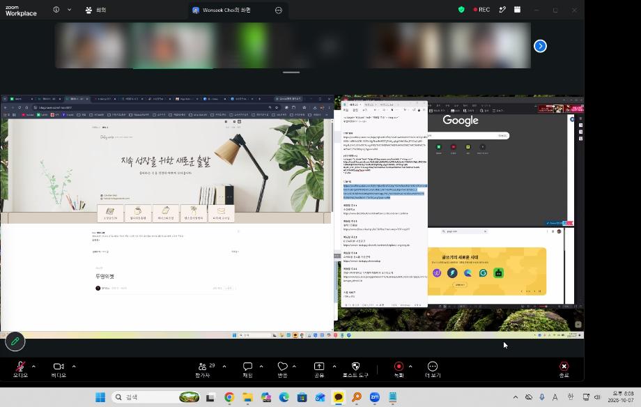Unmute the 오디오 microphone

20,369
